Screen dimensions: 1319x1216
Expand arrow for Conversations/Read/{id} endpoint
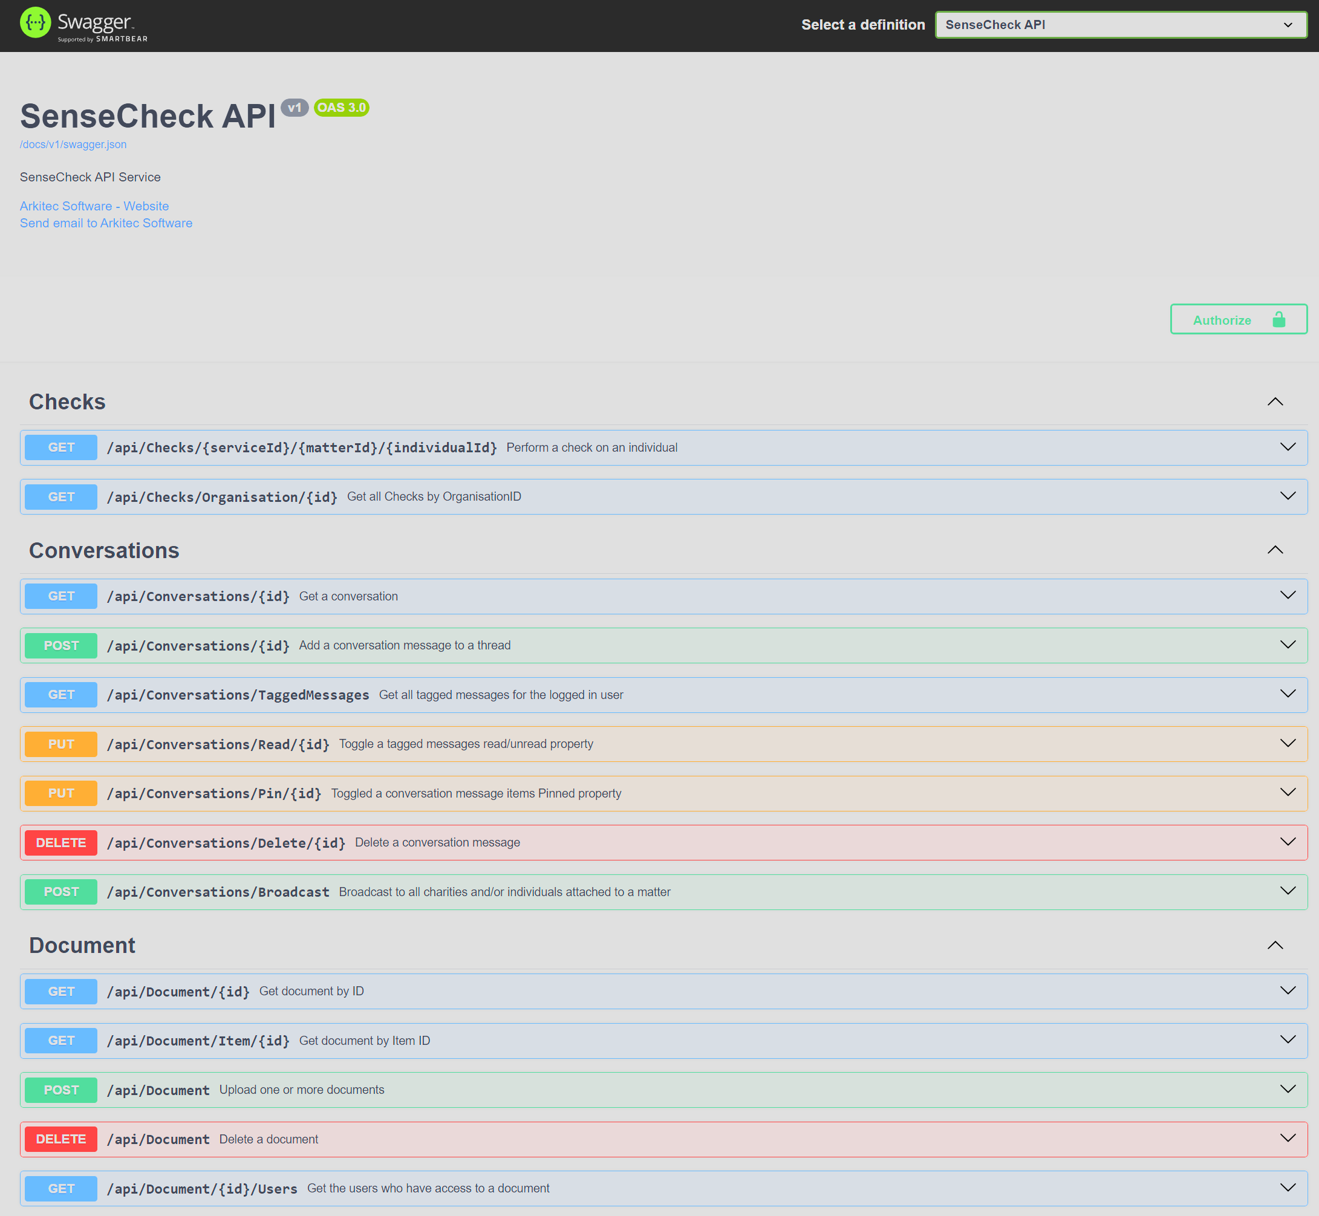click(x=1288, y=744)
